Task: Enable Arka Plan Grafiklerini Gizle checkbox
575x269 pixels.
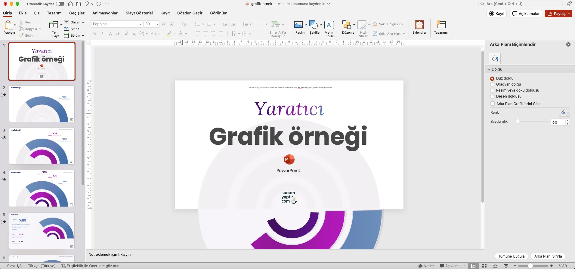Action: (493, 104)
